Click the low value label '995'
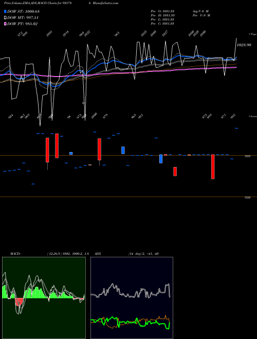Image resolution: width=257 pixels, height=339 pixels. (x=233, y=117)
